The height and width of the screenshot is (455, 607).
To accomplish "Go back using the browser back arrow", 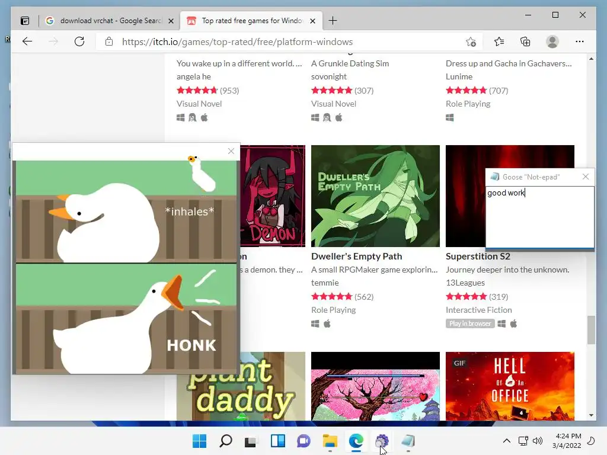I will 27,41.
